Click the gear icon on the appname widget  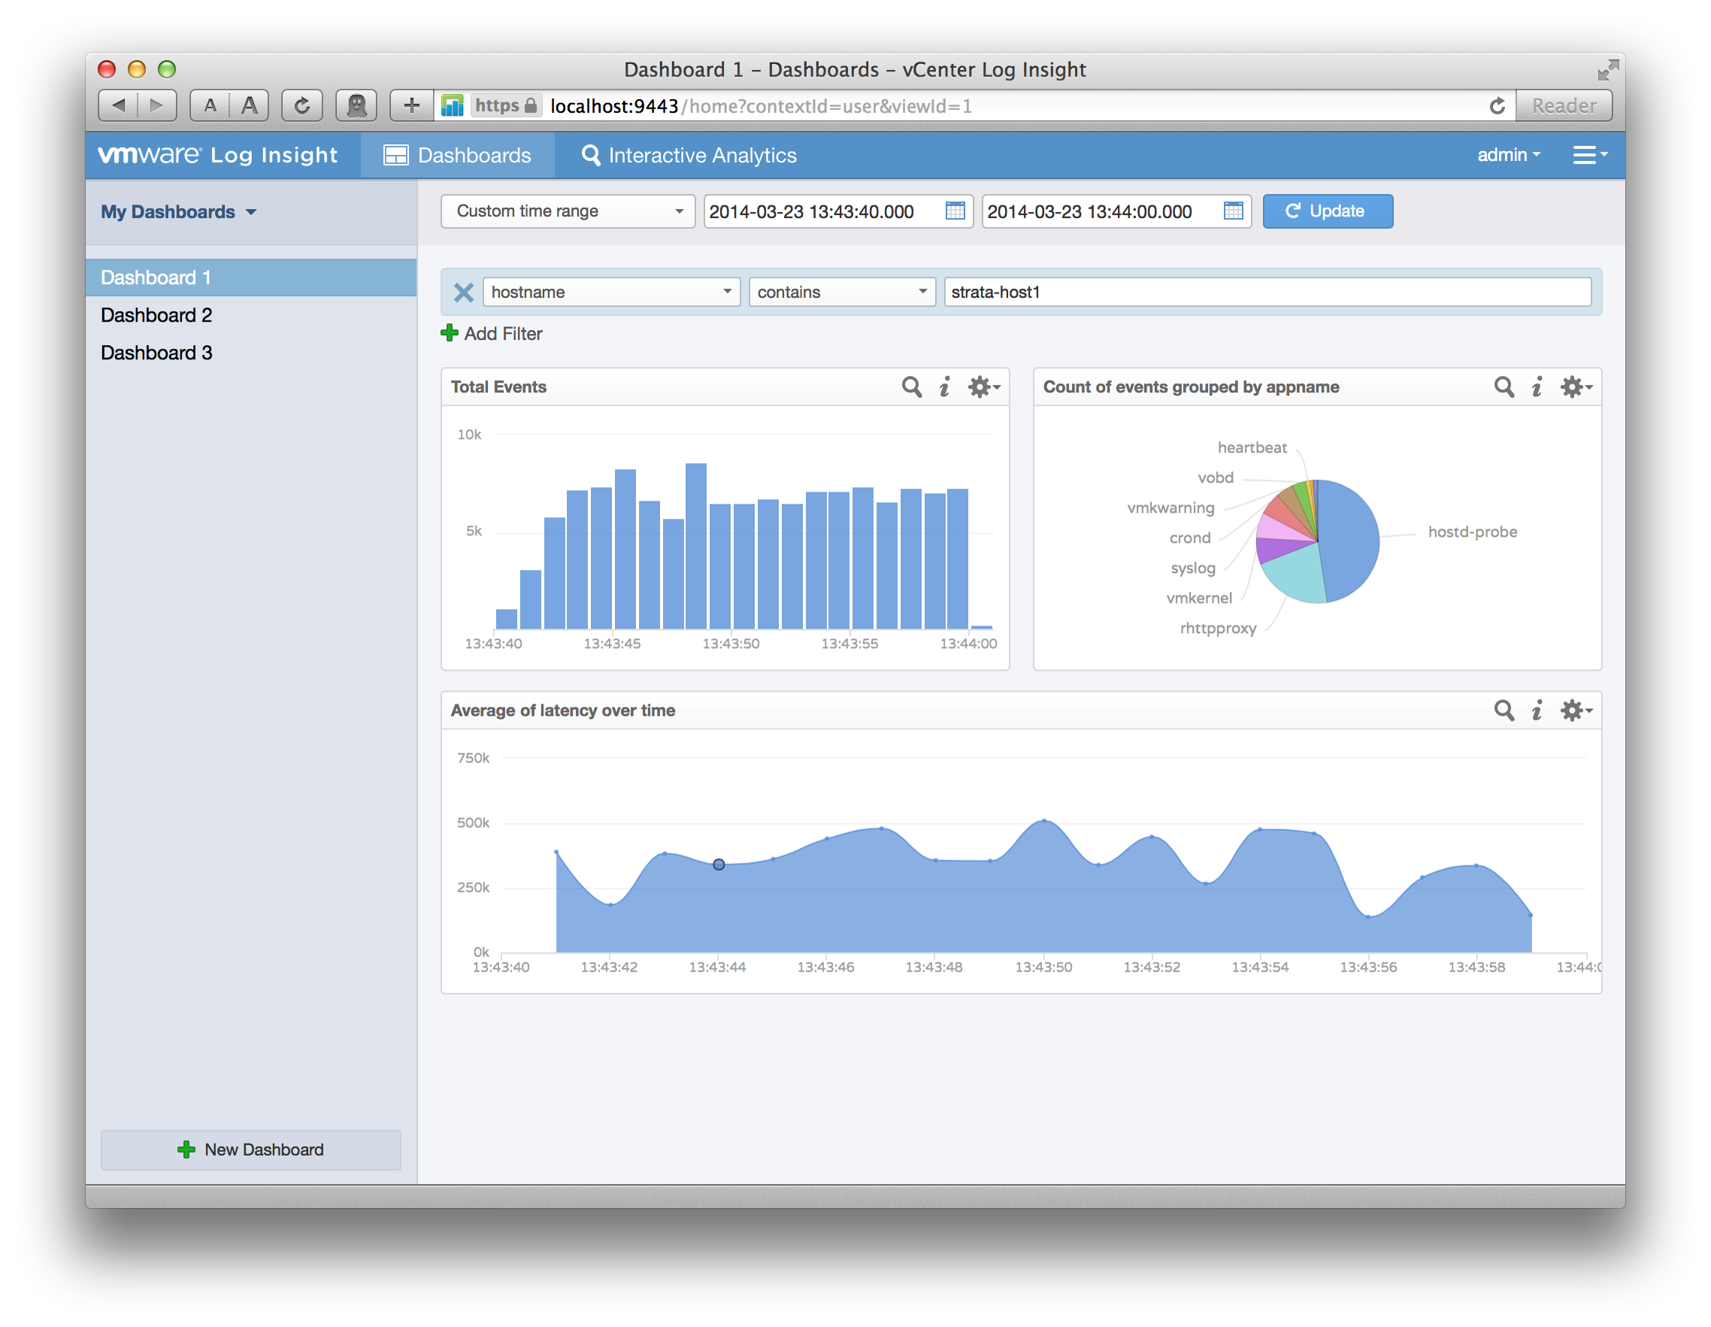click(x=1572, y=387)
